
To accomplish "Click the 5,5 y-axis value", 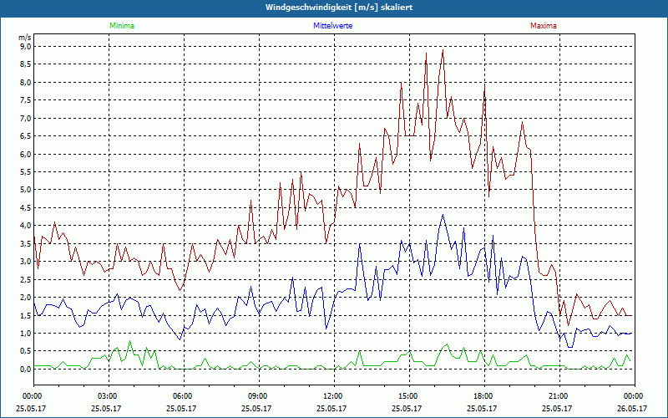I will (26, 172).
